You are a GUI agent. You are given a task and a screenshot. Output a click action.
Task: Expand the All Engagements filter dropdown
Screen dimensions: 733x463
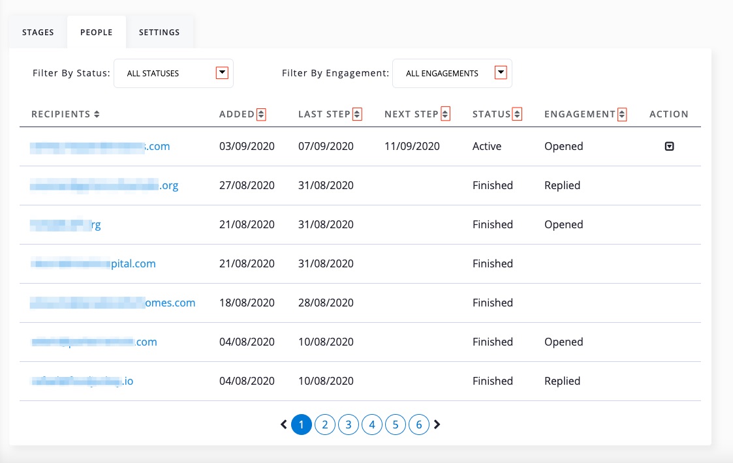pos(501,73)
